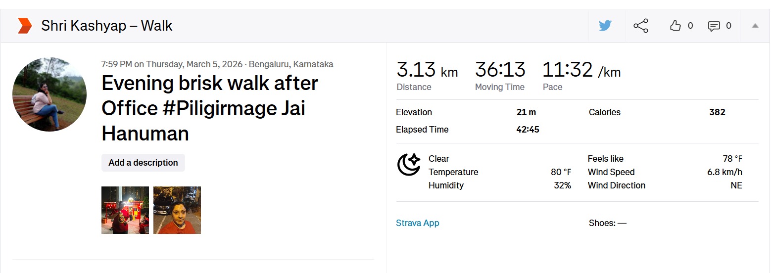Click the Shri Kashyap – Walk header title
The width and height of the screenshot is (771, 273).
pos(106,26)
